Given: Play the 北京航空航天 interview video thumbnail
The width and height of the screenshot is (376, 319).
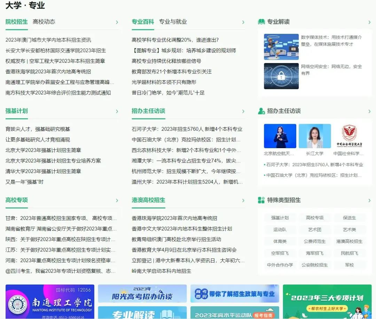Looking at the screenshot, I should (x=280, y=136).
